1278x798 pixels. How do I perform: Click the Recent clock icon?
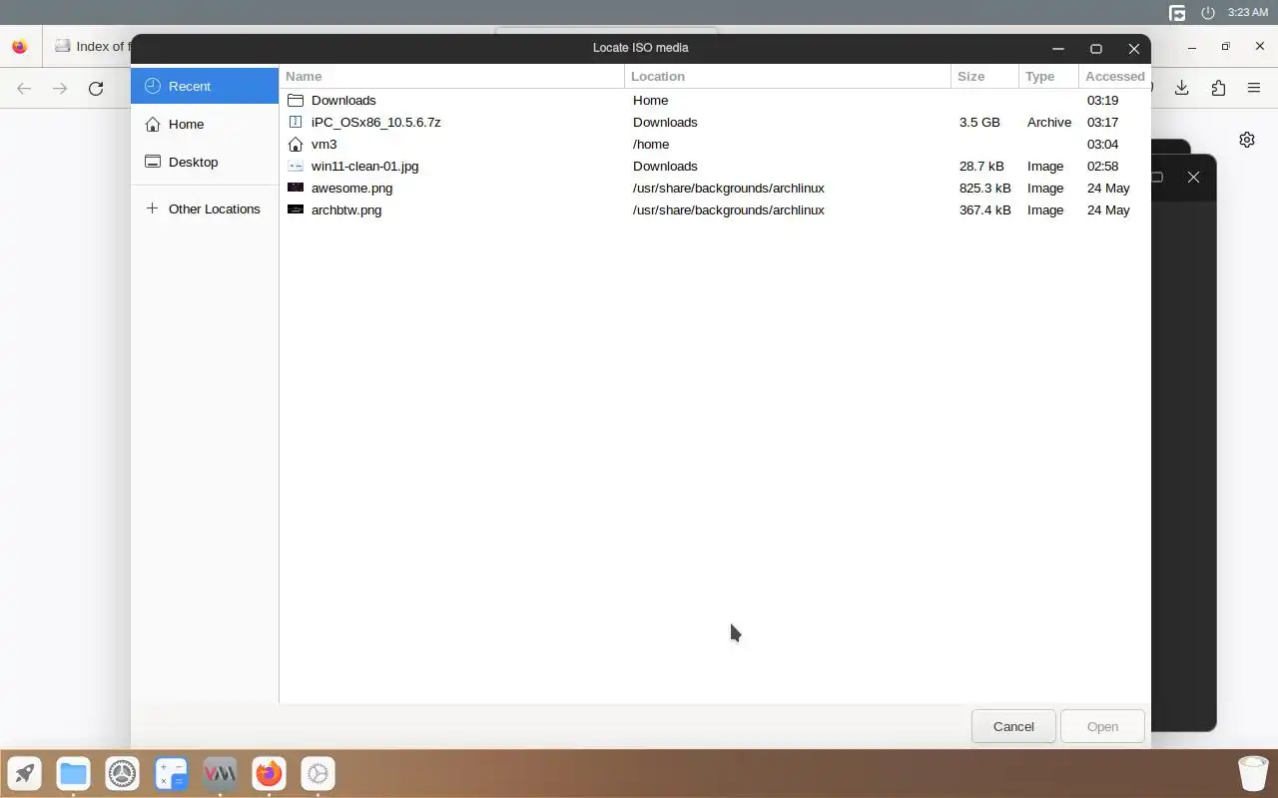153,86
